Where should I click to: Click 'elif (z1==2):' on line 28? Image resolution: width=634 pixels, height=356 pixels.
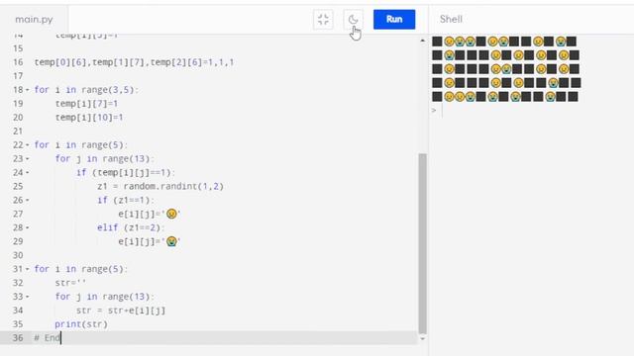point(131,227)
